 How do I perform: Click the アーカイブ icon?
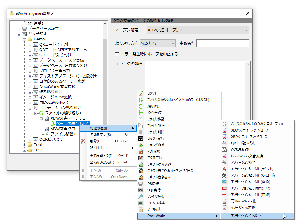click(141, 209)
